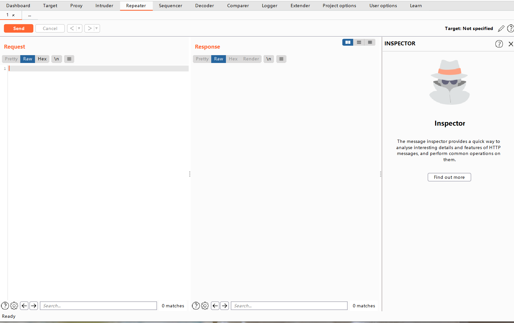Toggle request non-printable characters \n button
The width and height of the screenshot is (514, 323).
(57, 59)
